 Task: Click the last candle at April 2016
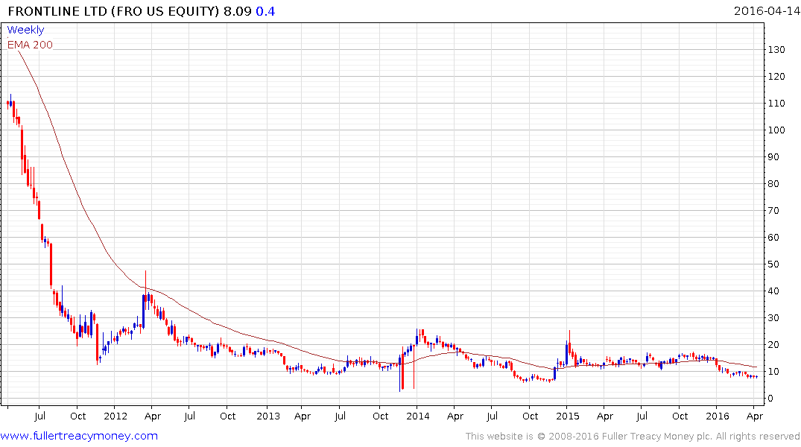756,376
